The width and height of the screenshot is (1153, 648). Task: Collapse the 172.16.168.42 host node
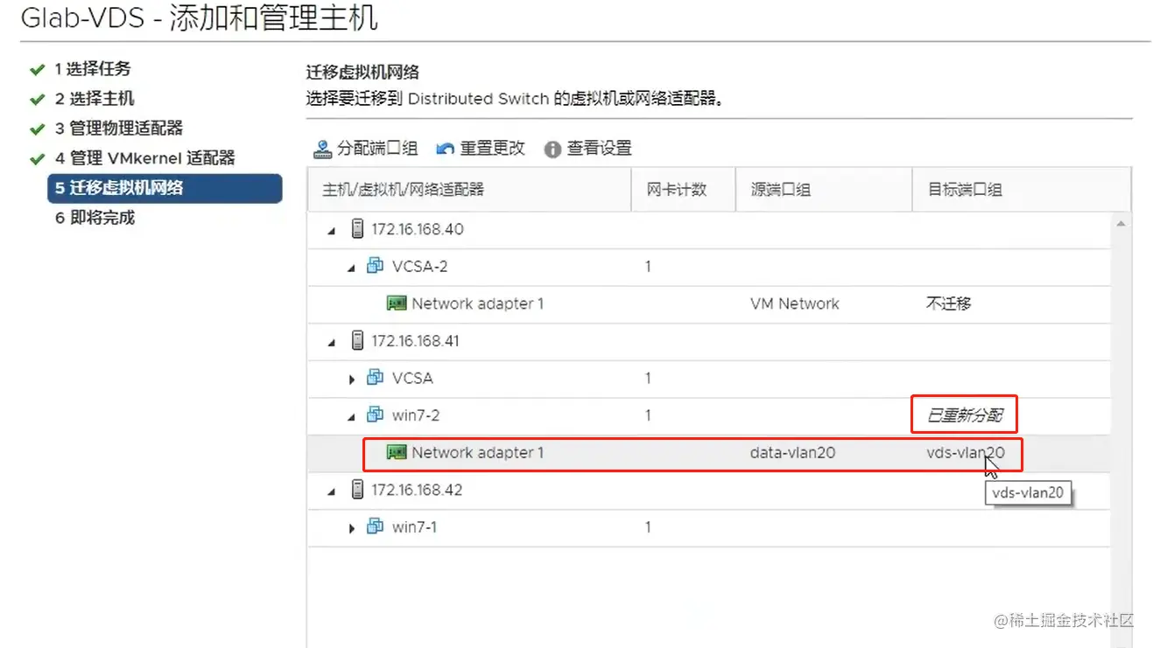332,491
